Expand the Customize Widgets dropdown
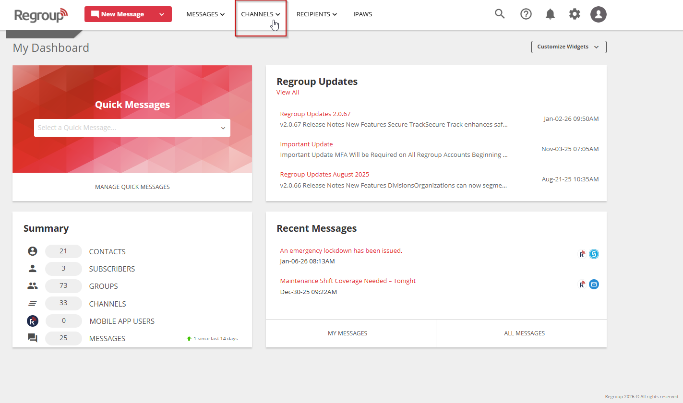This screenshot has width=683, height=403. pyautogui.click(x=569, y=47)
